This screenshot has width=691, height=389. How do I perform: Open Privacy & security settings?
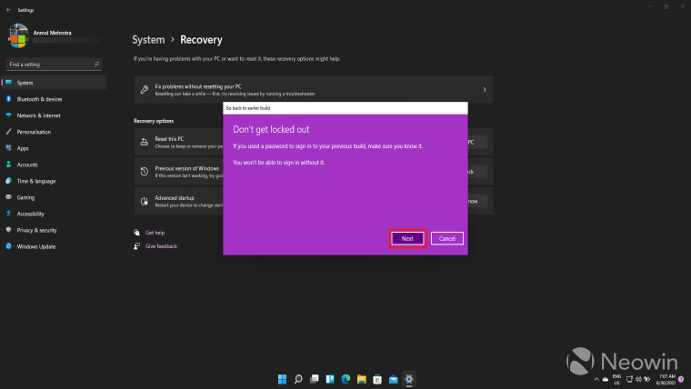pyautogui.click(x=55, y=230)
